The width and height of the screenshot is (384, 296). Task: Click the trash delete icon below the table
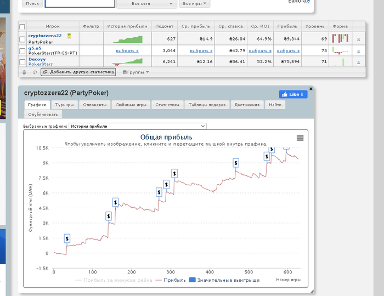24,72
